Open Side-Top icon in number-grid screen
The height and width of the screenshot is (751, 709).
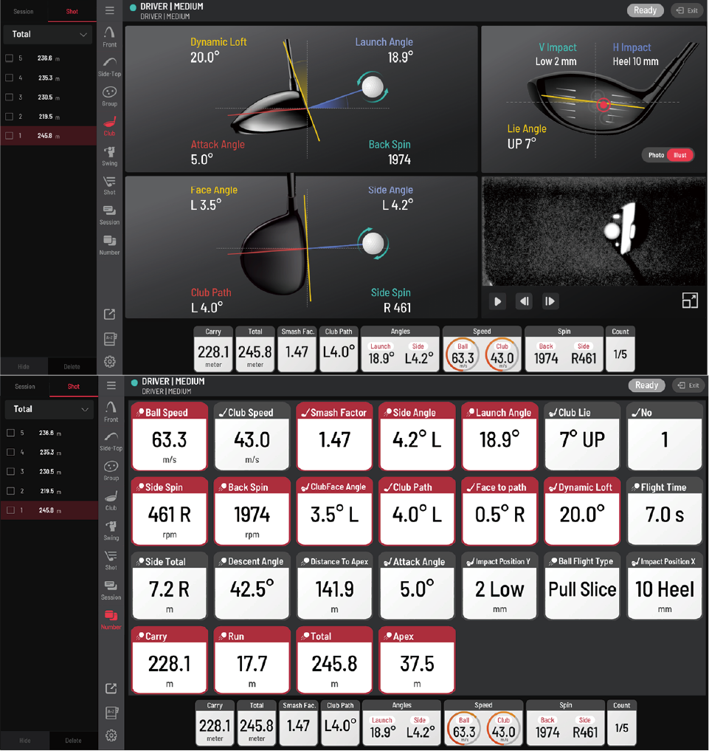(x=111, y=441)
